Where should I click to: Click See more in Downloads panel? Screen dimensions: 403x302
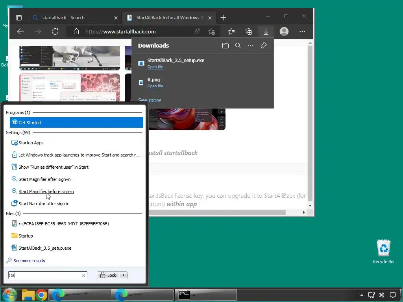click(x=150, y=100)
